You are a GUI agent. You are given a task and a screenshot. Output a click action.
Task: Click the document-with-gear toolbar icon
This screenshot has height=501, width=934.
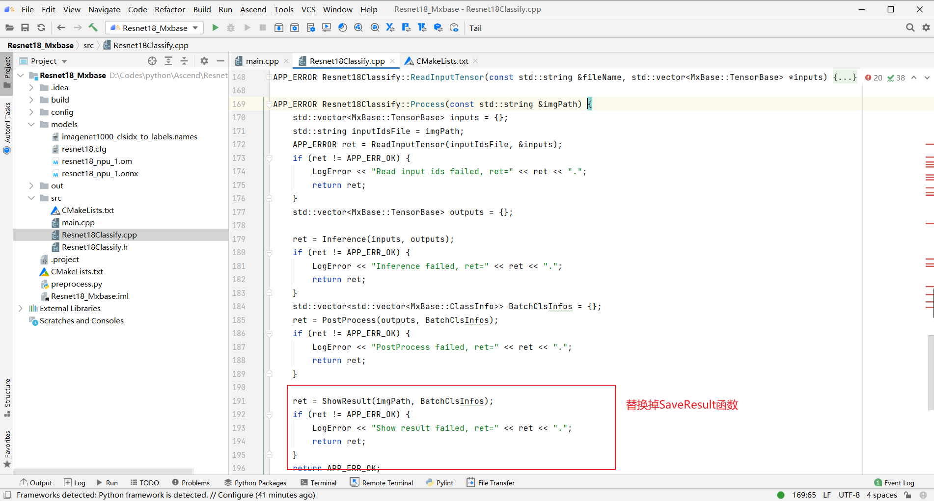point(311,28)
